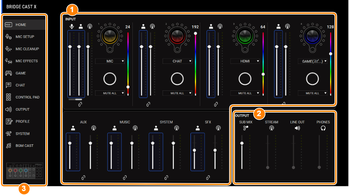This screenshot has height=195, width=349.
Task: Click the SYSTEM channel stream broadcast icon
Action: click(176, 128)
